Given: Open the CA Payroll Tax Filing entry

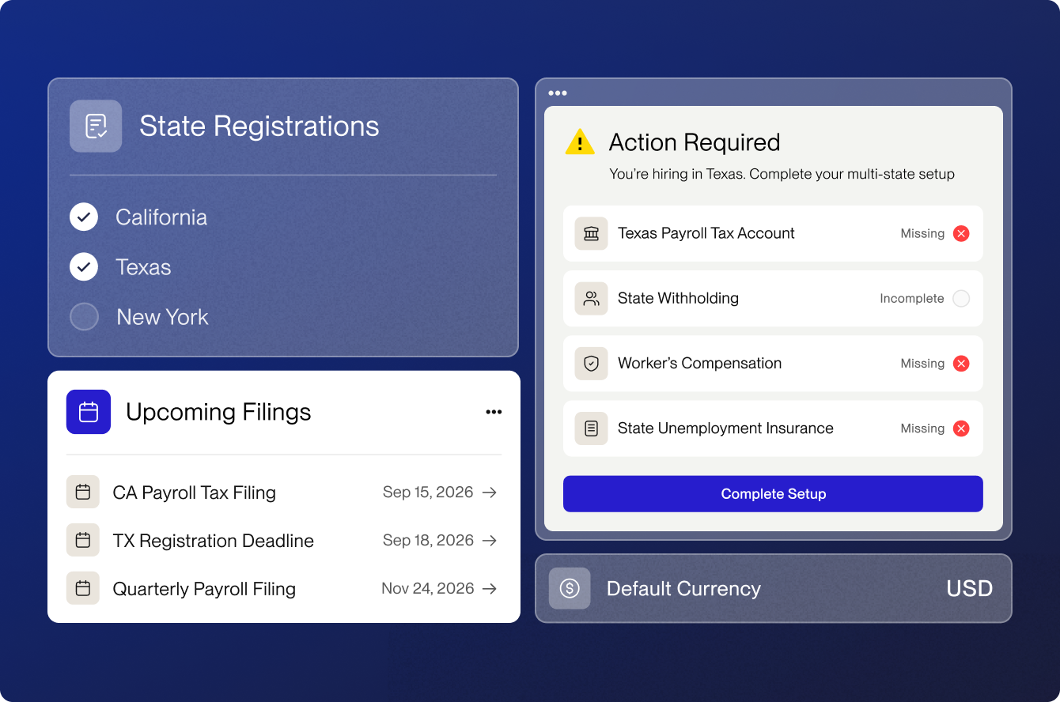Looking at the screenshot, I should (x=283, y=492).
